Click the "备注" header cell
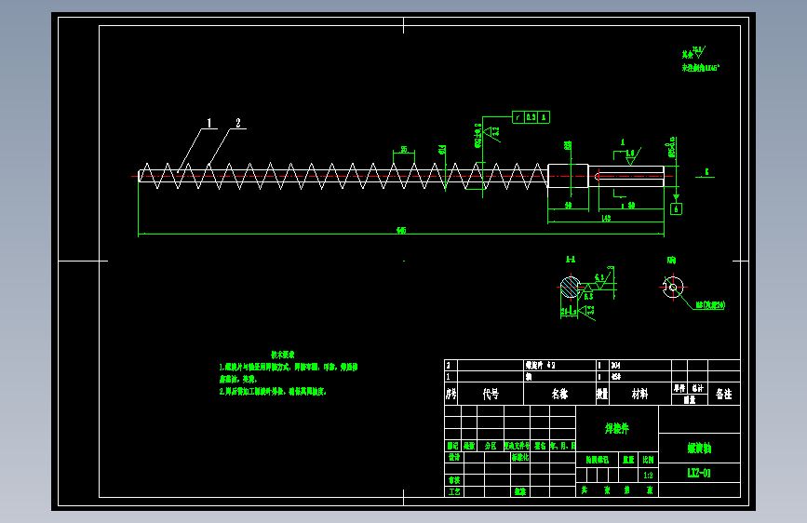The height and width of the screenshot is (523, 807). pyautogui.click(x=723, y=394)
